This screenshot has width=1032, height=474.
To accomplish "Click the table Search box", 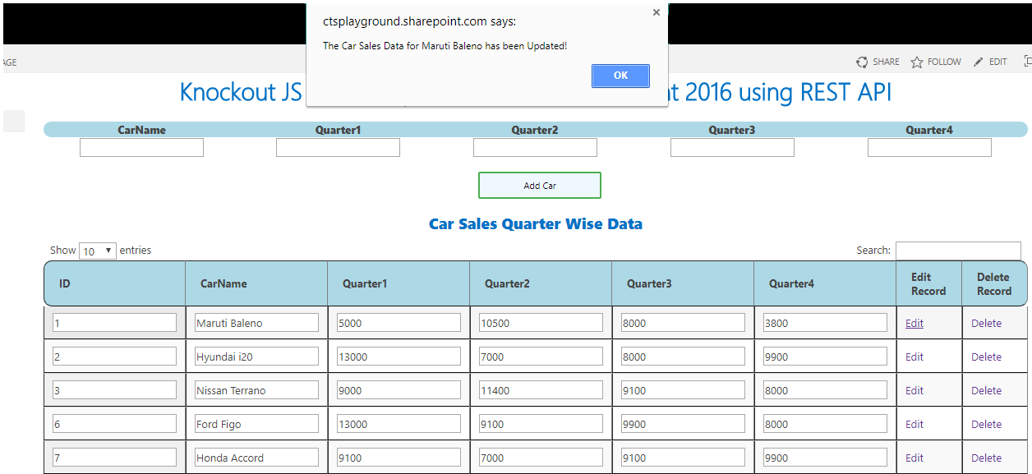I will (958, 251).
